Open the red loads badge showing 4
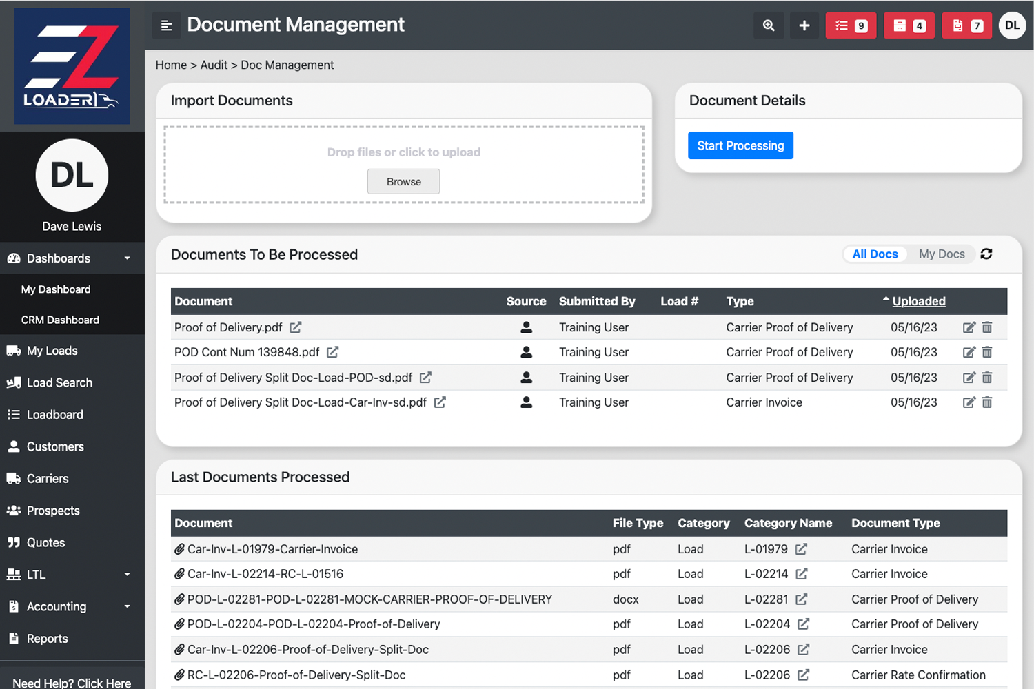This screenshot has width=1034, height=689. tap(909, 25)
